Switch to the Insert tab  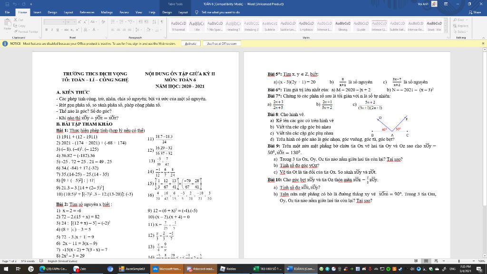pos(37,12)
